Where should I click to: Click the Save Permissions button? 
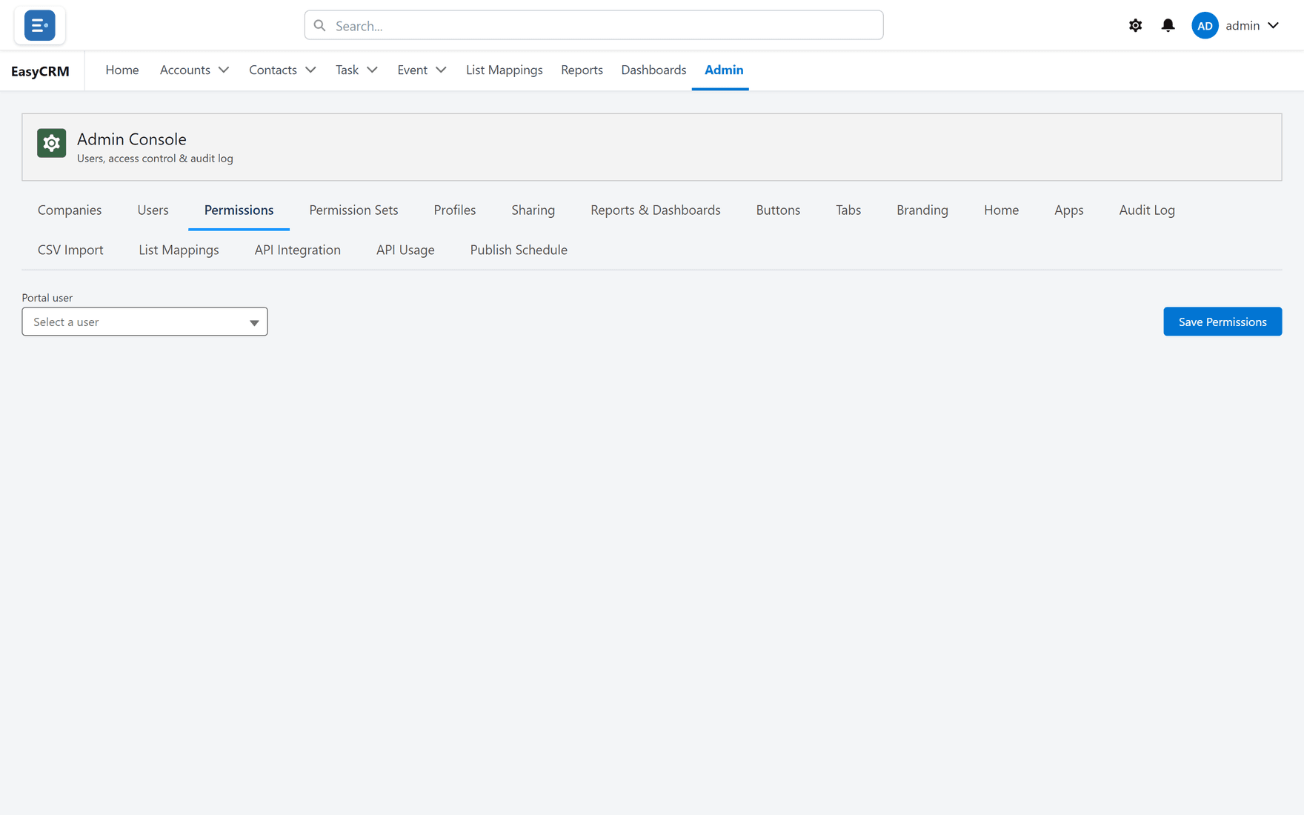[1222, 322]
